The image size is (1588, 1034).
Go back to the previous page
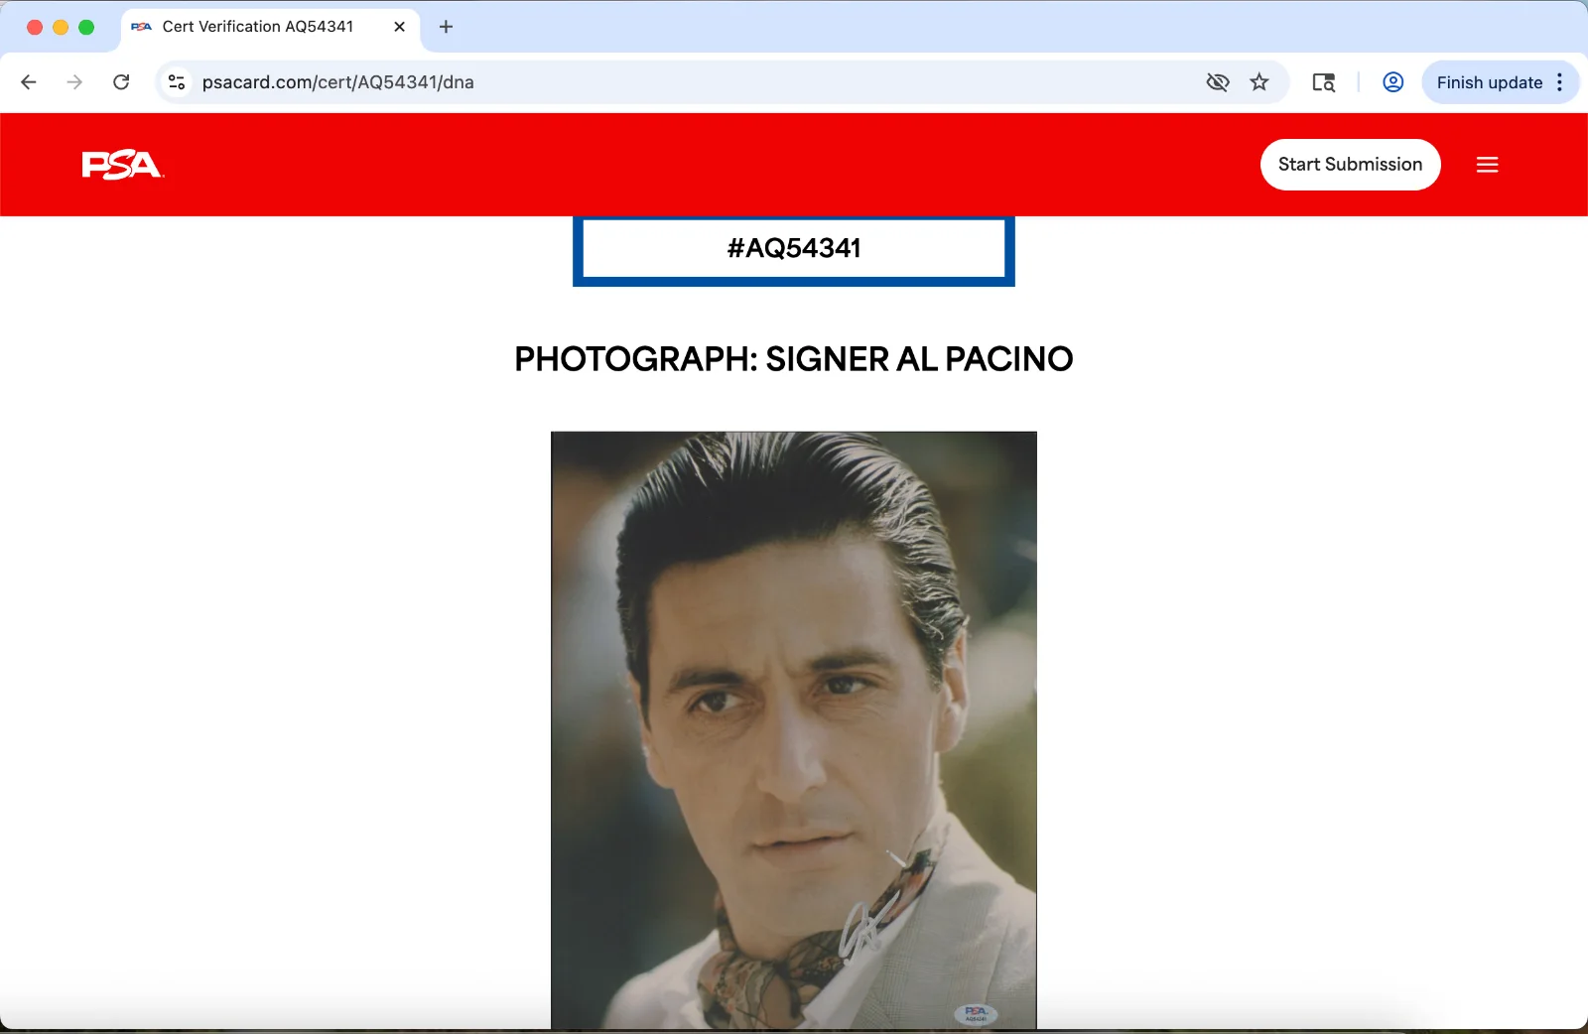tap(29, 82)
